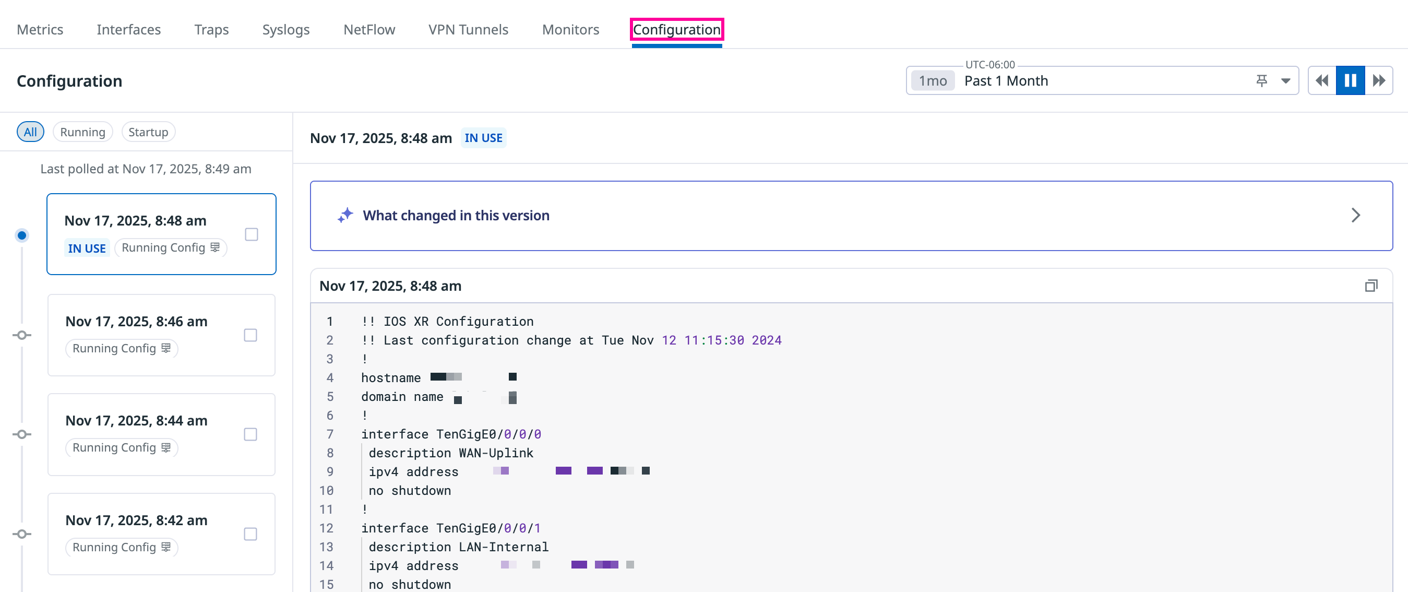Screen dimensions: 1408x592
Task: Click the 1mo time range selector
Action: click(933, 81)
